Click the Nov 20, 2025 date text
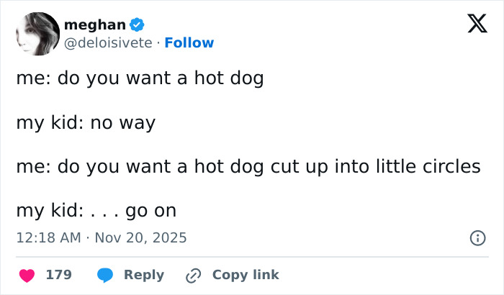The width and height of the screenshot is (504, 295). [x=141, y=237]
